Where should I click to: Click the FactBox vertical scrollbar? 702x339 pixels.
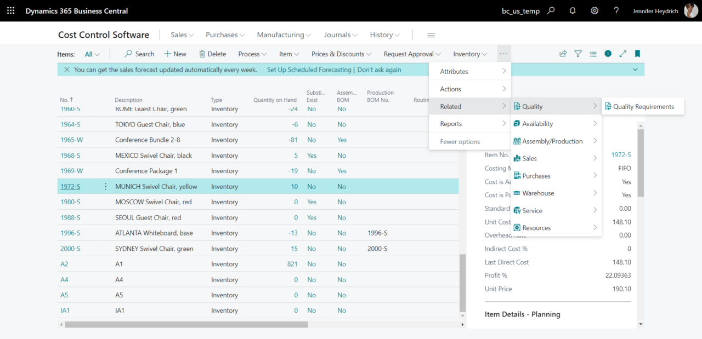pyautogui.click(x=641, y=163)
